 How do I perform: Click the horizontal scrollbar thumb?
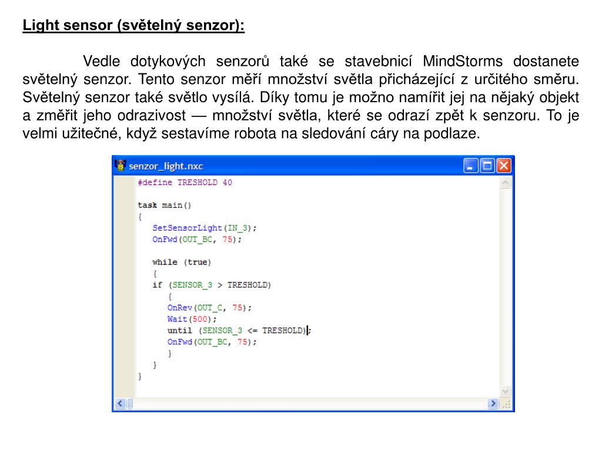click(x=130, y=403)
